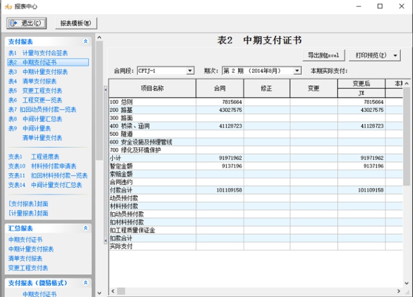
Task: Open the 期次 period dropdown
Action: (297, 71)
